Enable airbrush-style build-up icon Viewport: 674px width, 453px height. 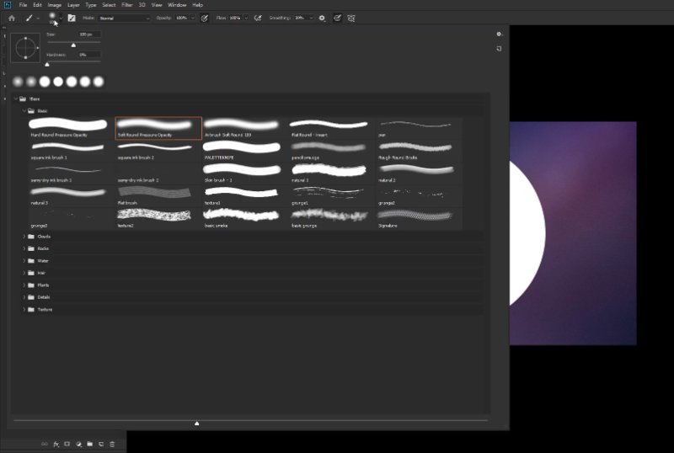coord(257,17)
